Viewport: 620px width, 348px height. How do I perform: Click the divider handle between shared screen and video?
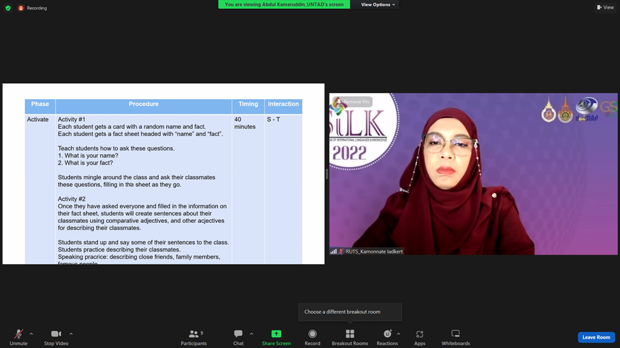(327, 174)
